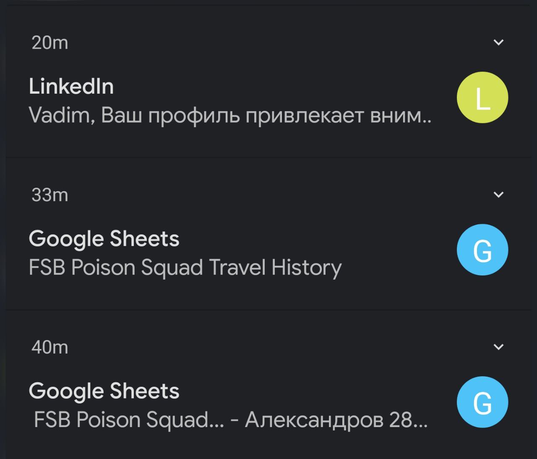Viewport: 537px width, 459px height.
Task: Open the LinkedIn notification title
Action: pos(71,87)
